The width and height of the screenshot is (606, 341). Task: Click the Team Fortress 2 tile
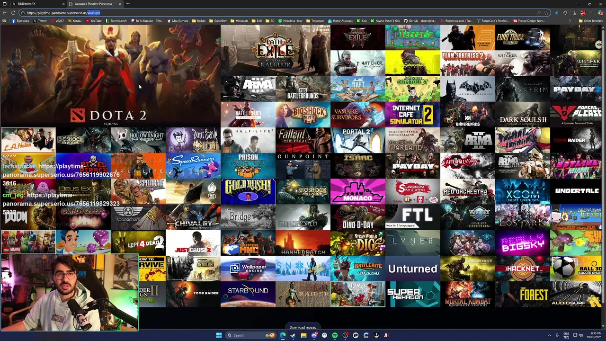tap(468, 63)
